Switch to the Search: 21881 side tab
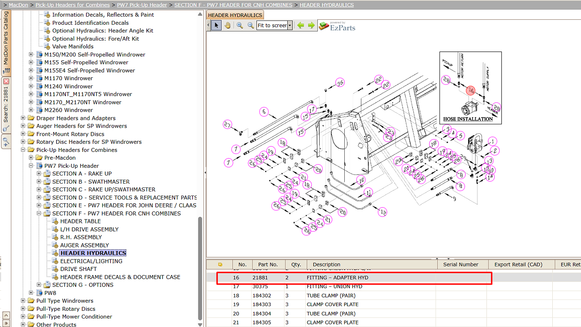Viewport: 581px width, 327px height. [6, 105]
